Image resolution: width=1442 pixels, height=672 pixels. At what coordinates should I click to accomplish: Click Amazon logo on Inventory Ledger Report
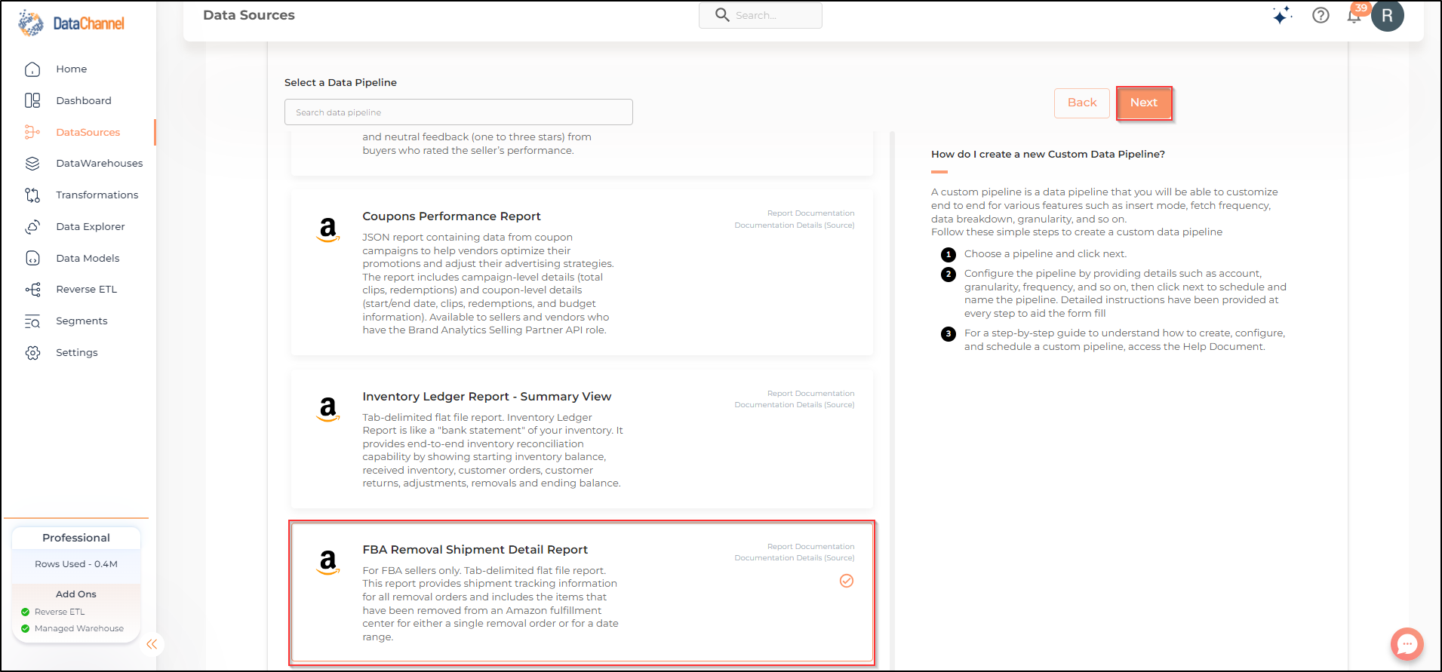pos(328,410)
